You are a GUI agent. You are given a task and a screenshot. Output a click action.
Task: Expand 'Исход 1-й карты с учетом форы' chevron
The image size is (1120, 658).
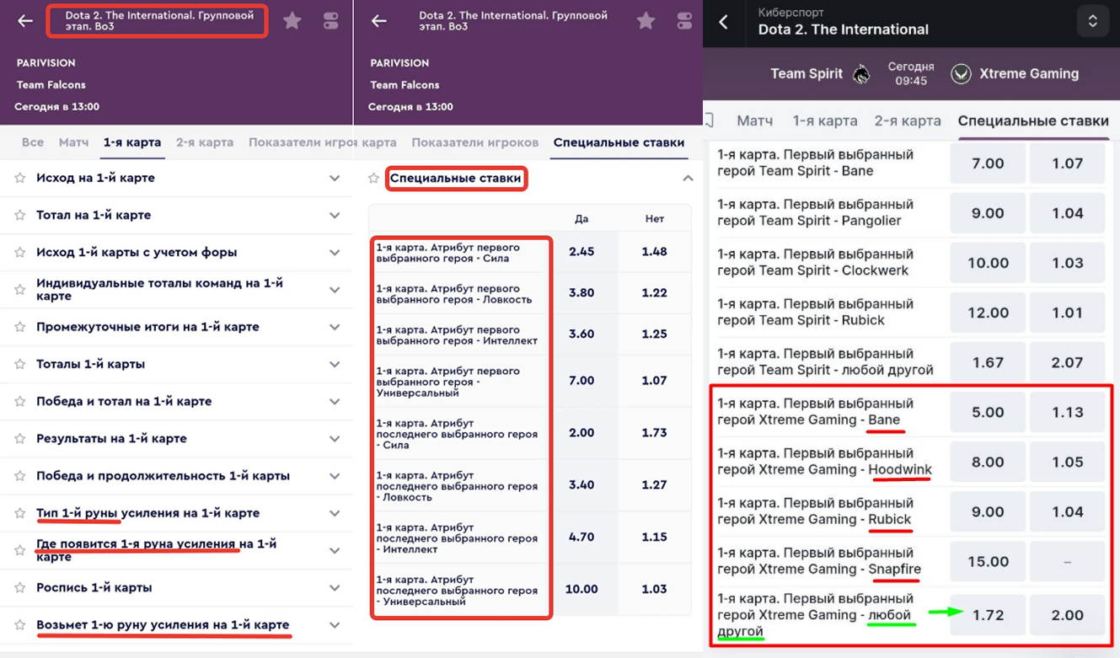pos(335,252)
